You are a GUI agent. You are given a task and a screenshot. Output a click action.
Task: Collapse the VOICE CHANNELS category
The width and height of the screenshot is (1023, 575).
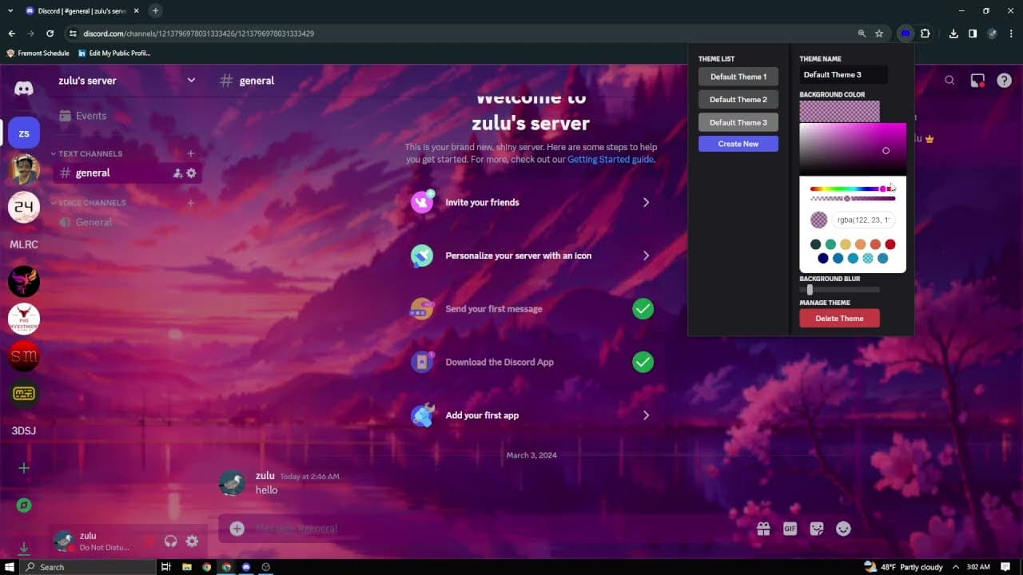[x=88, y=203]
